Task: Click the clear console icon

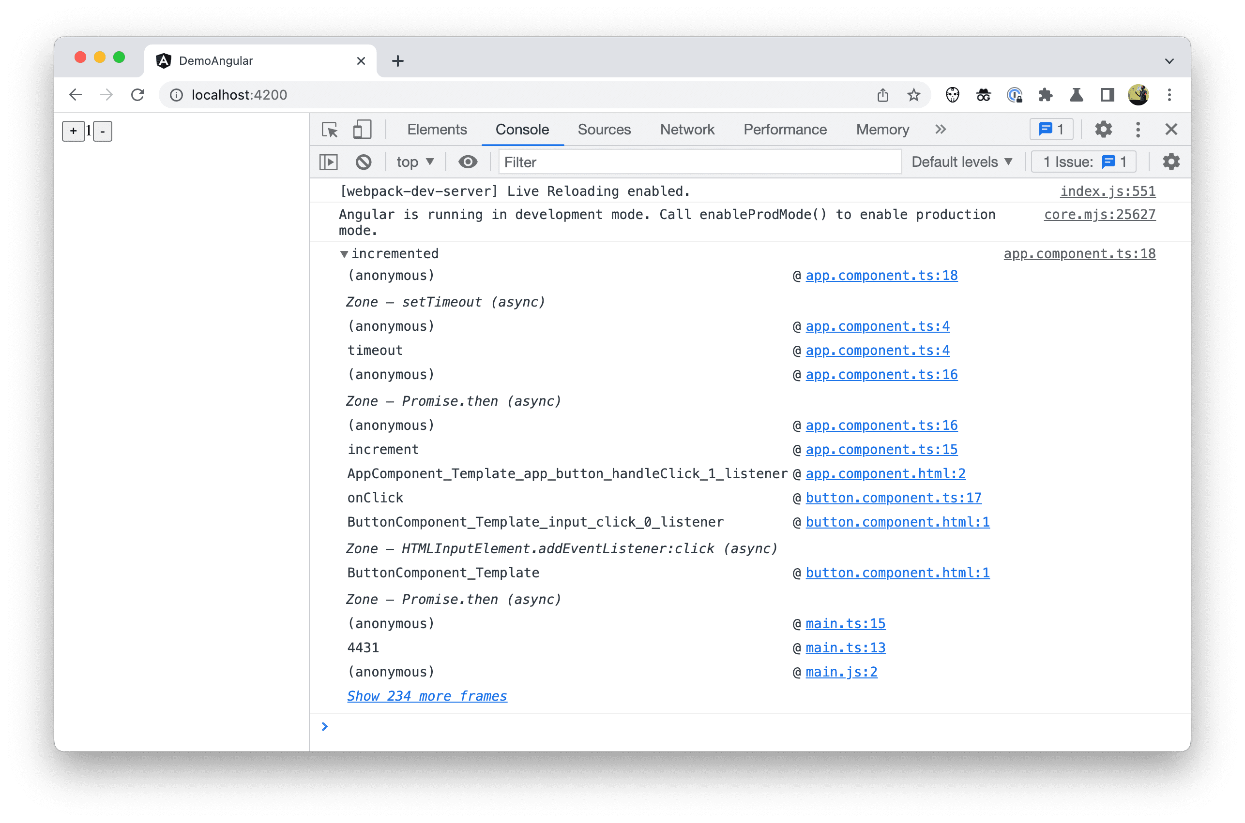Action: tap(365, 162)
